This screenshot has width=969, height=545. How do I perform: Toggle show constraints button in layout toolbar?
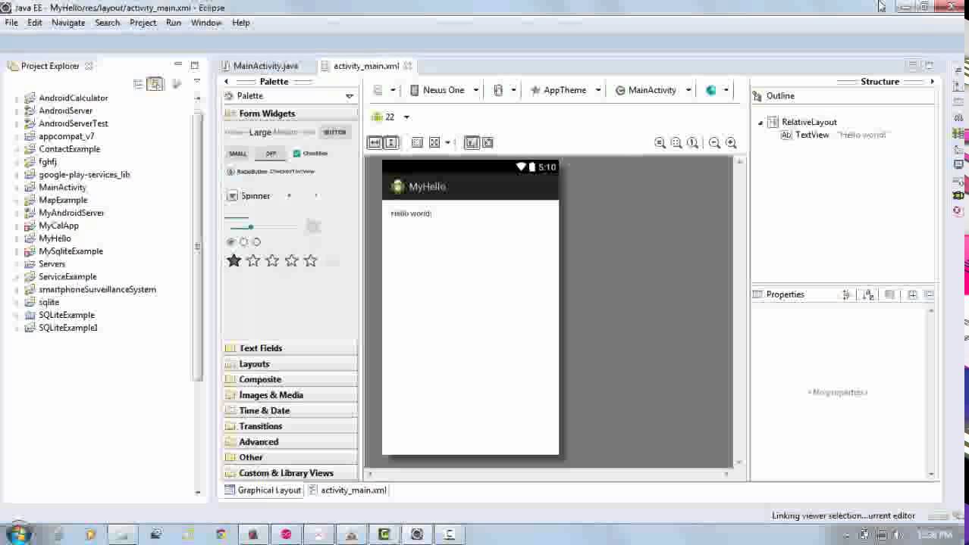tap(472, 142)
